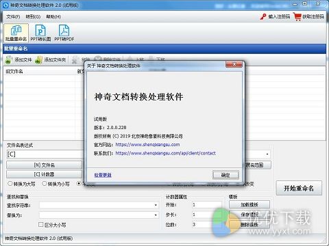Open the 官方网站 shenqixiangsu.com link
The height and width of the screenshot is (246, 329).
point(147,145)
